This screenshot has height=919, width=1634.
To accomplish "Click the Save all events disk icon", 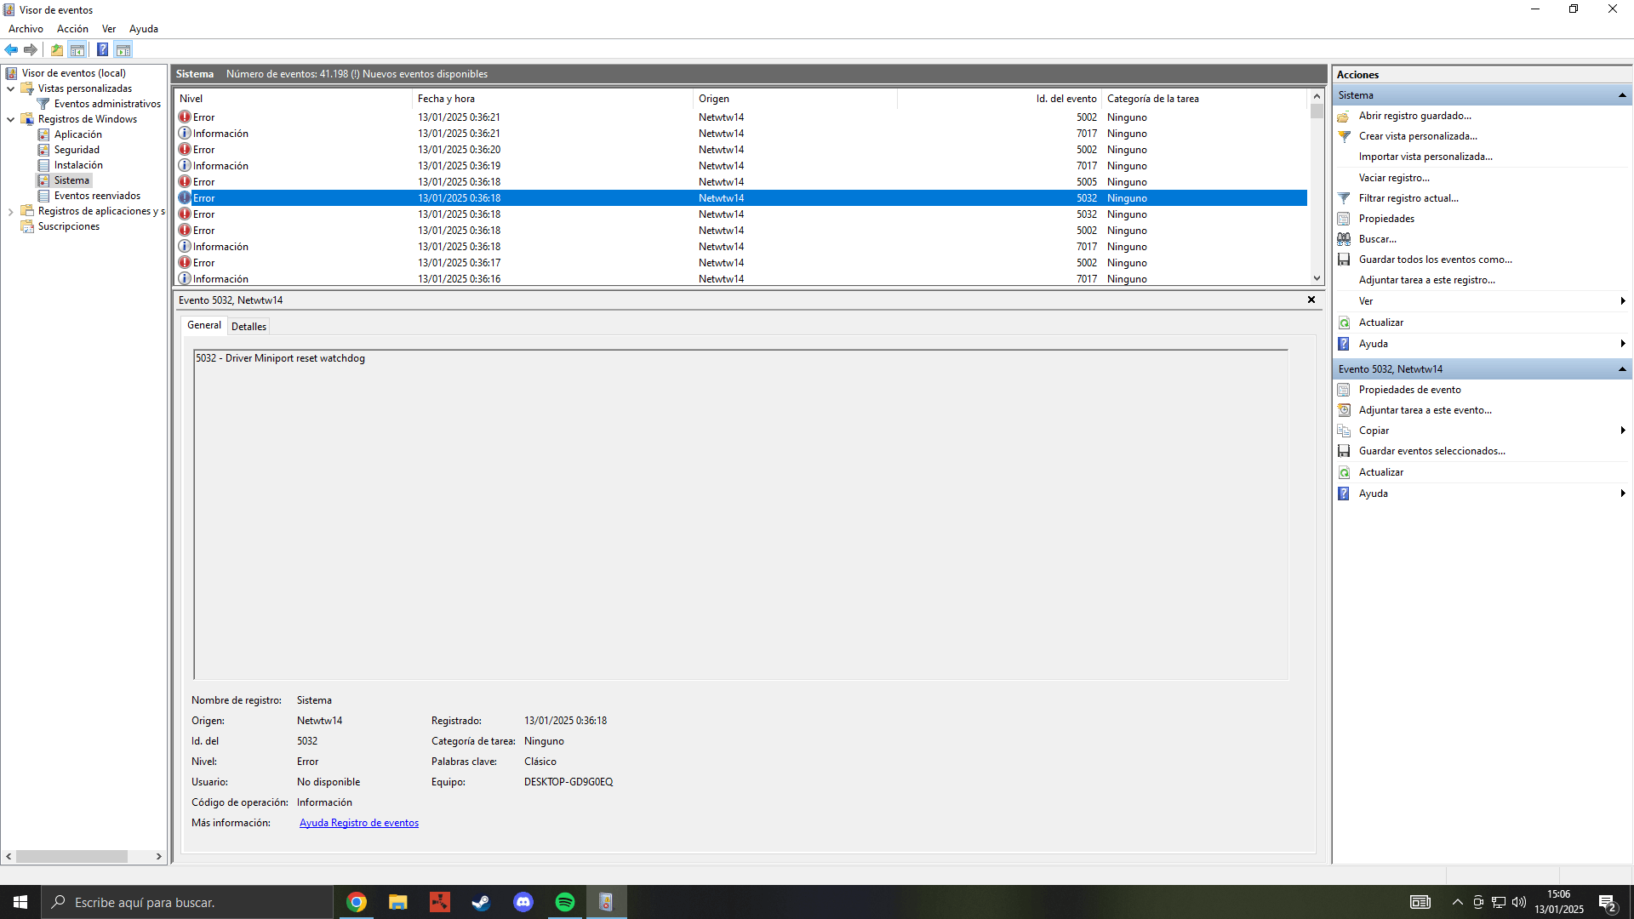I will 1344,260.
